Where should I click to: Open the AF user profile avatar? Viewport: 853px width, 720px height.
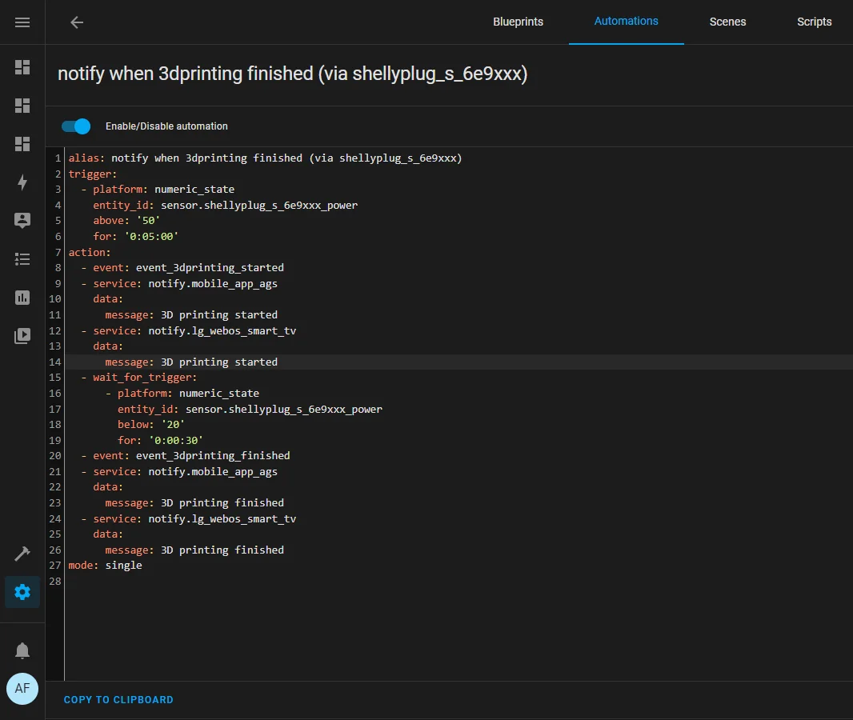point(22,688)
